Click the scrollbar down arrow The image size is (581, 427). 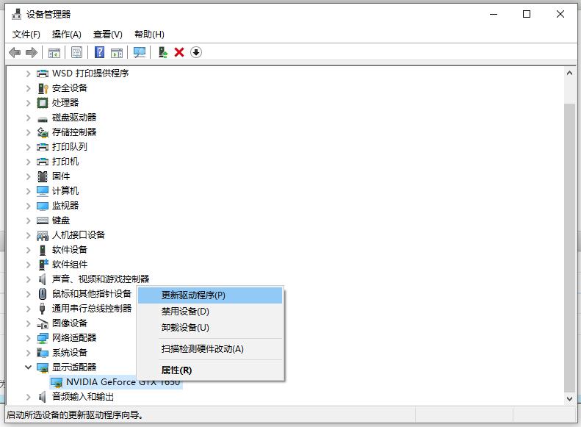(x=569, y=399)
